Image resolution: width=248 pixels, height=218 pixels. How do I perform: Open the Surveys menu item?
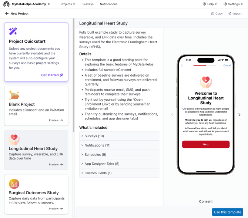88,4
